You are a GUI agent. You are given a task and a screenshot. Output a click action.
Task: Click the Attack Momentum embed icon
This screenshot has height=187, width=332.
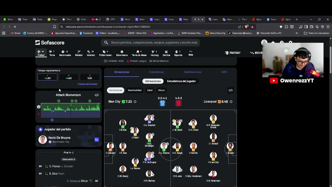97,95
